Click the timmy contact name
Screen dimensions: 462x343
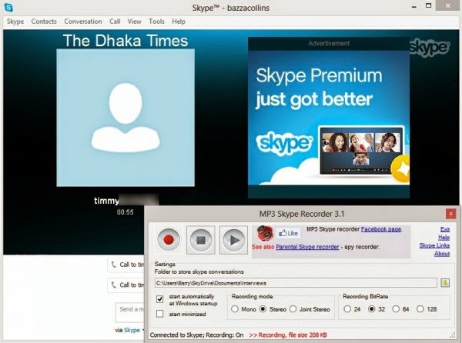[107, 201]
